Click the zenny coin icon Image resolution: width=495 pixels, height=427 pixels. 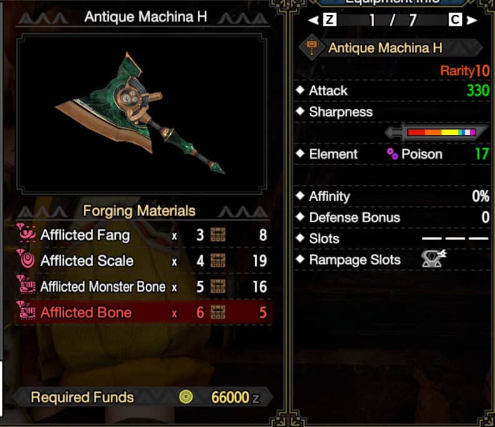[186, 397]
